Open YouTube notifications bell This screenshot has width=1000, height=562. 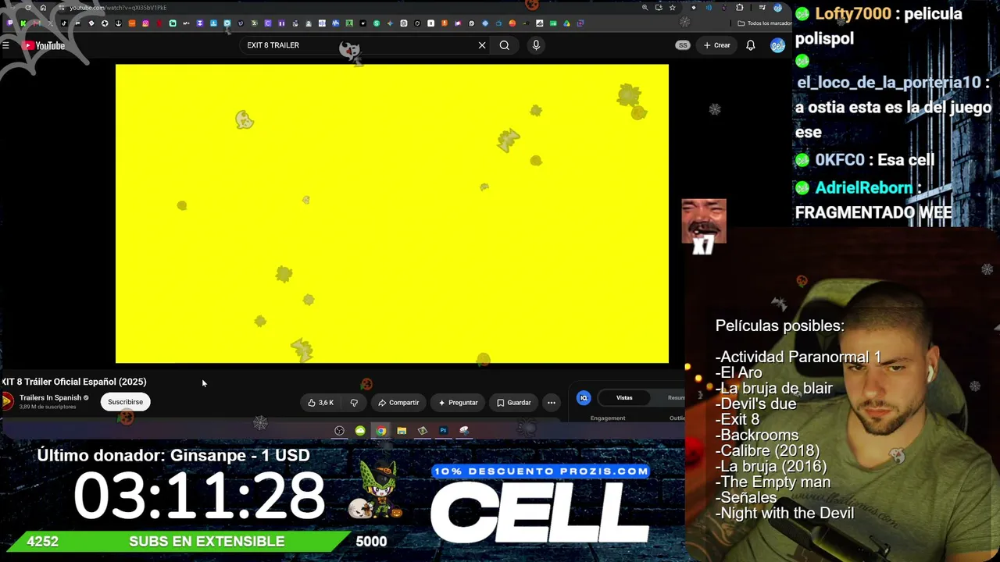(750, 45)
